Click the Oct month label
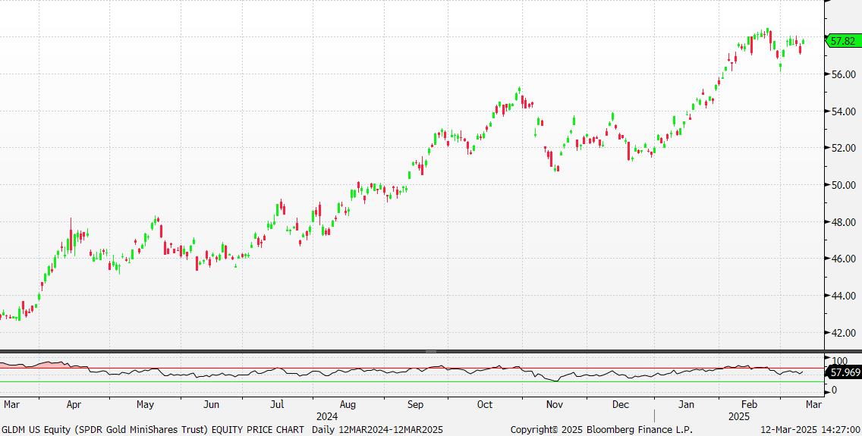The width and height of the screenshot is (862, 436). point(485,405)
